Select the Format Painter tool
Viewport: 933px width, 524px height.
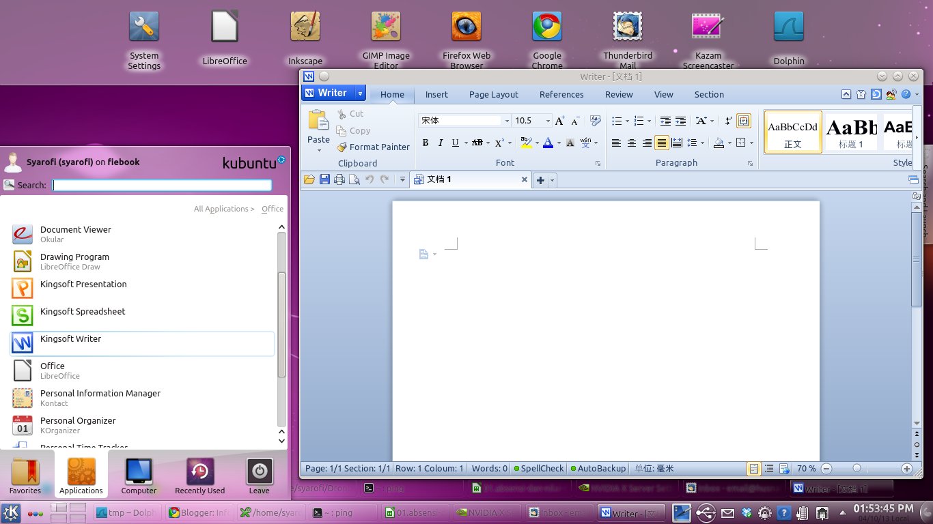click(x=374, y=147)
